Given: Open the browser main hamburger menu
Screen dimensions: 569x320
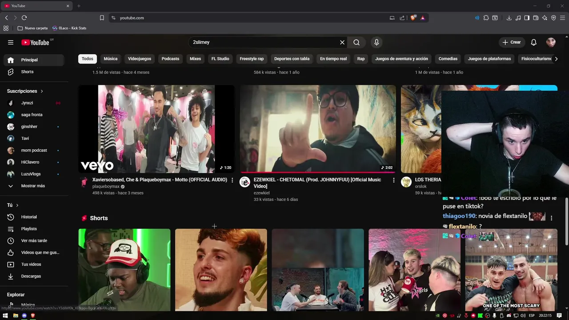Looking at the screenshot, I should 562,18.
